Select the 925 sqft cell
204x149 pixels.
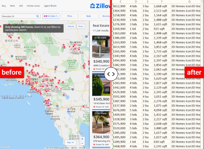pyautogui.click(x=162, y=29)
